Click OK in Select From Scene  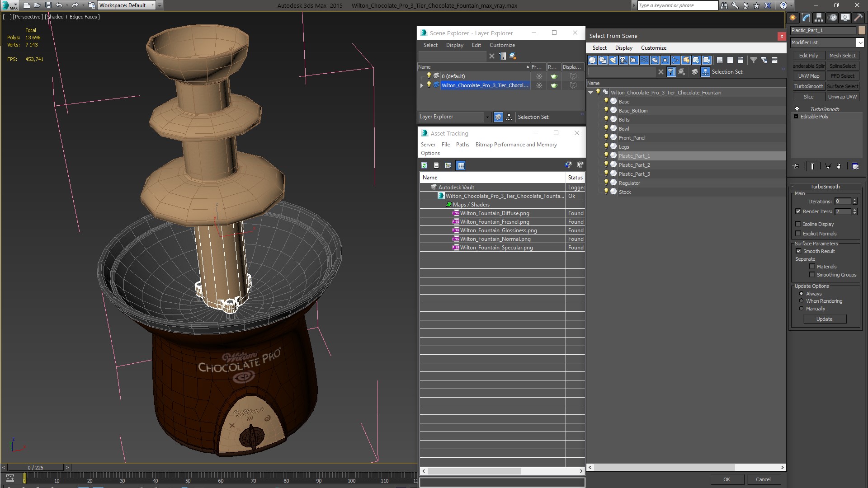click(726, 479)
